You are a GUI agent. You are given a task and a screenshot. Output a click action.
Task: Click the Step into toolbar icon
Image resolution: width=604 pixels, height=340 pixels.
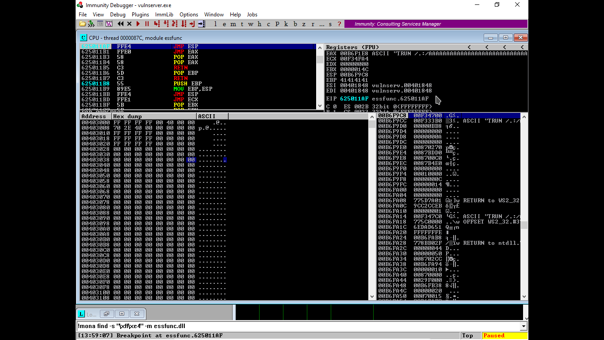coord(157,24)
